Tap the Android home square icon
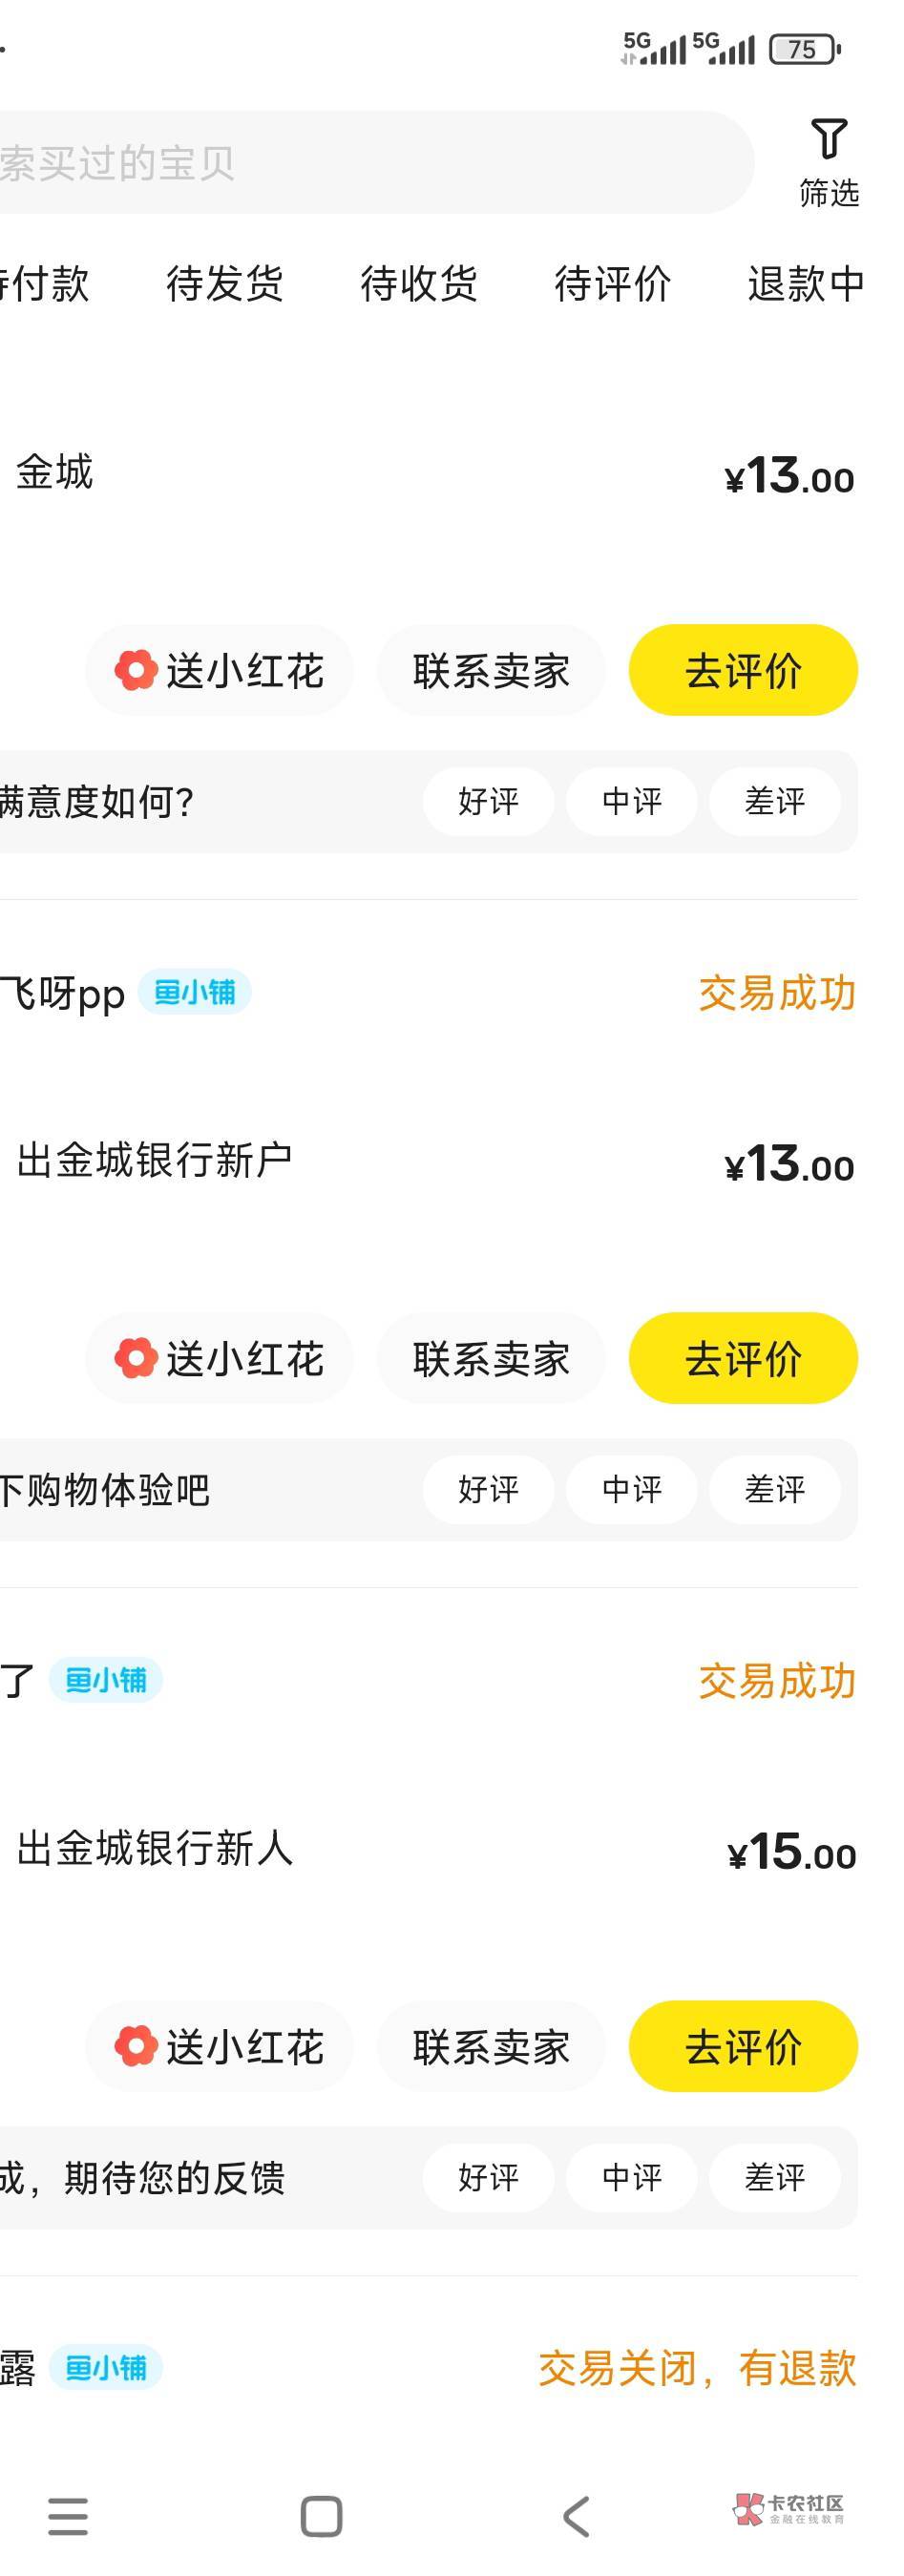Image resolution: width=904 pixels, height=2576 pixels. coord(321,2516)
